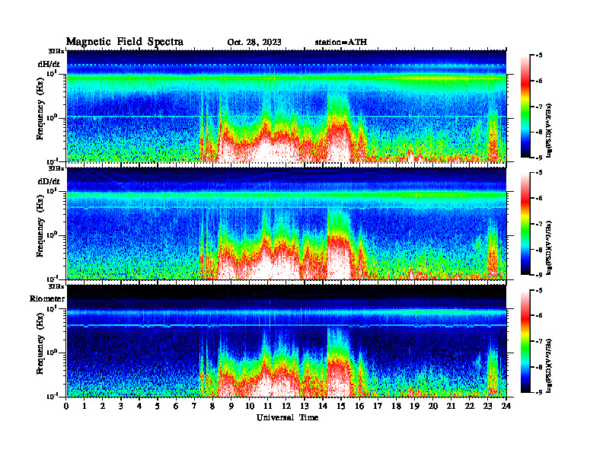
Task: Click the log PSD label beside the dD/dt color scale
Action: tap(550, 247)
